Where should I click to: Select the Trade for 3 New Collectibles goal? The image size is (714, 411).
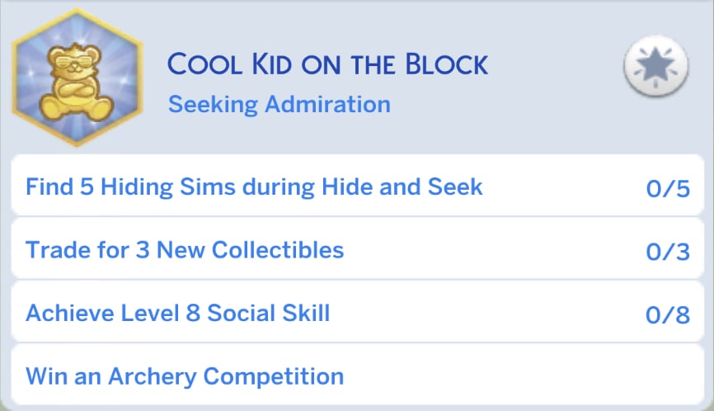point(185,249)
